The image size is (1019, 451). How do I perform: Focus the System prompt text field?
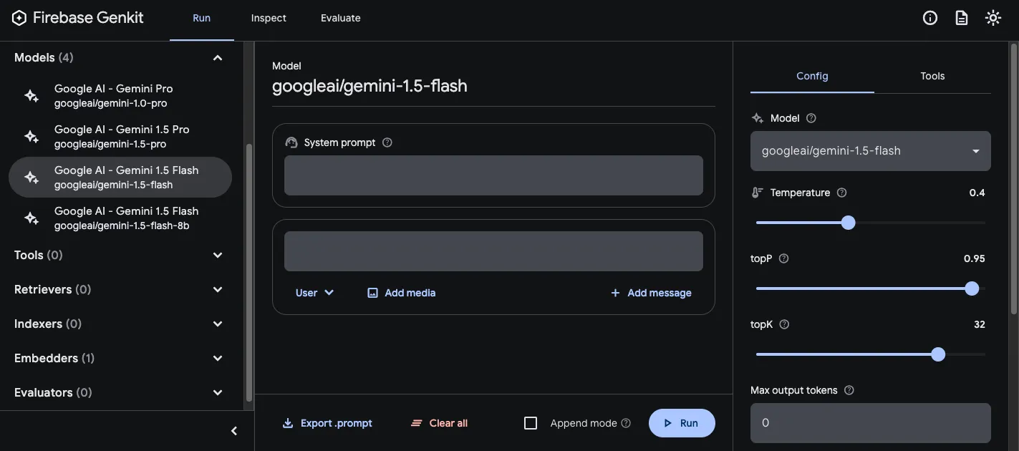pyautogui.click(x=493, y=175)
